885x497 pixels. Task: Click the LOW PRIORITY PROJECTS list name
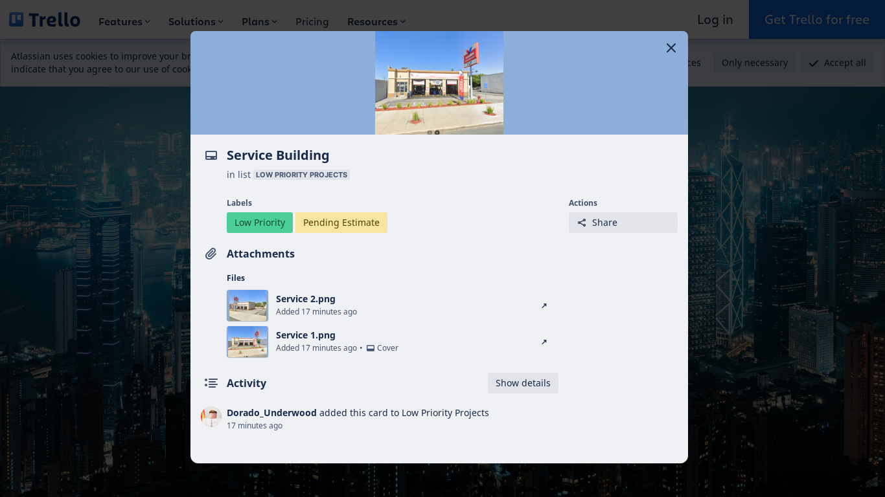tap(301, 175)
